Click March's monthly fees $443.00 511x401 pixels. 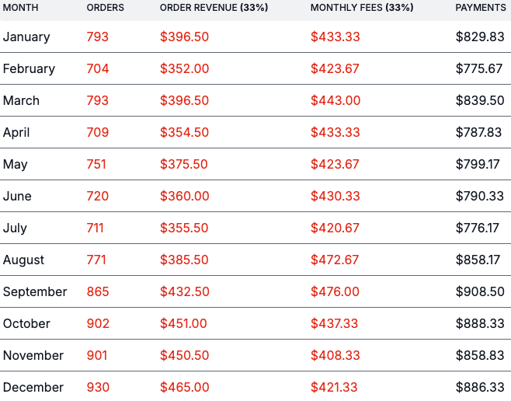click(335, 100)
